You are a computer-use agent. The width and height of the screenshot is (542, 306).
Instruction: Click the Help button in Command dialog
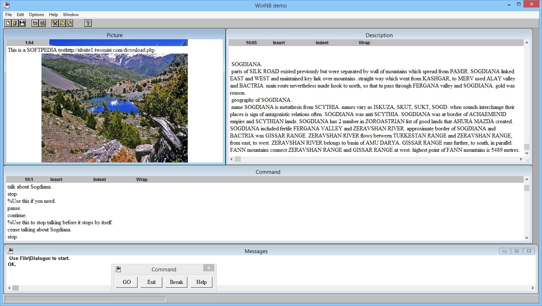[201, 282]
